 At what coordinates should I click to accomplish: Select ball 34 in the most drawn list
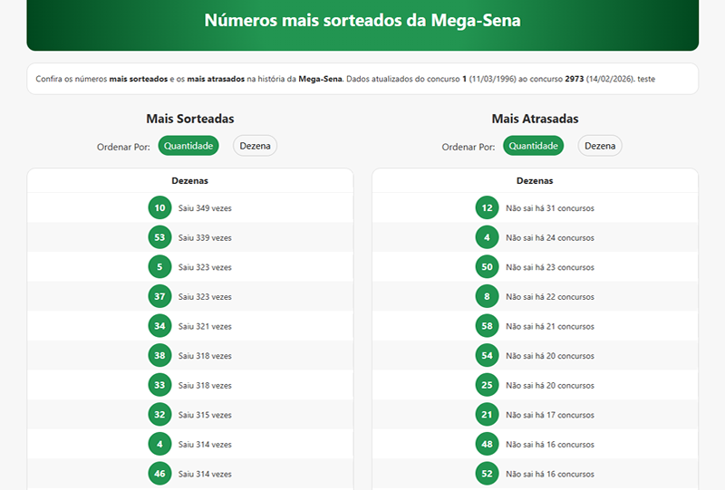(159, 326)
